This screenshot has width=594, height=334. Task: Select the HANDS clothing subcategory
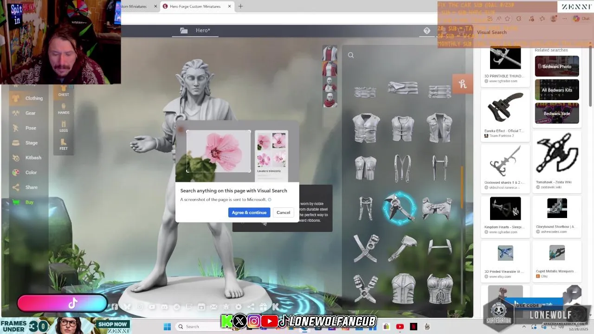point(64,109)
